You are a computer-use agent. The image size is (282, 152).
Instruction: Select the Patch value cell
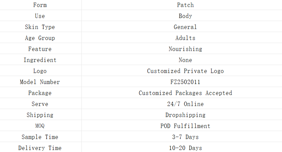click(185, 5)
